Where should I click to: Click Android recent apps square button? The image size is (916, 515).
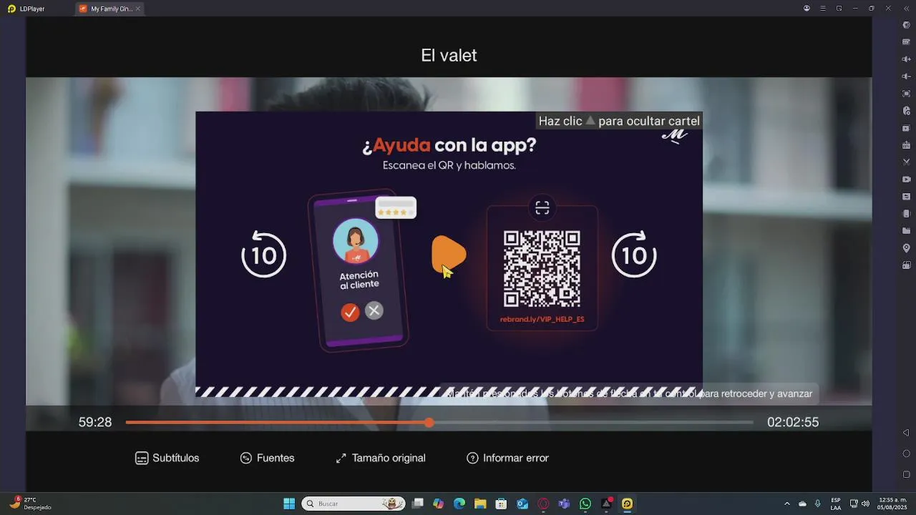pos(906,474)
